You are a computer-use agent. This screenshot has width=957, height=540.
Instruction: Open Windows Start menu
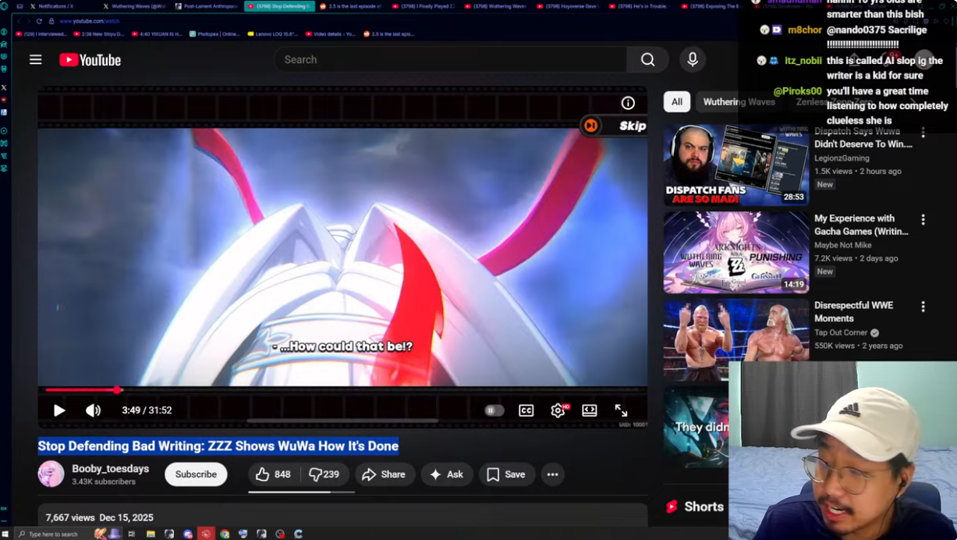pos(5,534)
